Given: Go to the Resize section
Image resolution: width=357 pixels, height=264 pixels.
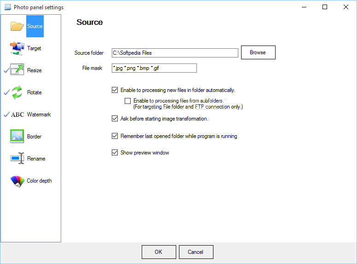Looking at the screenshot, I should 35,70.
